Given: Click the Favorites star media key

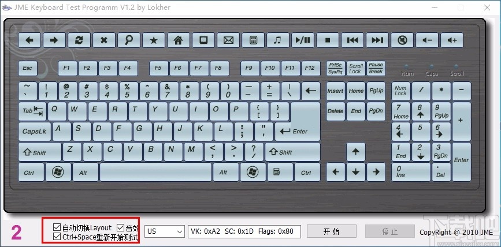Looking at the screenshot, I should (154, 40).
